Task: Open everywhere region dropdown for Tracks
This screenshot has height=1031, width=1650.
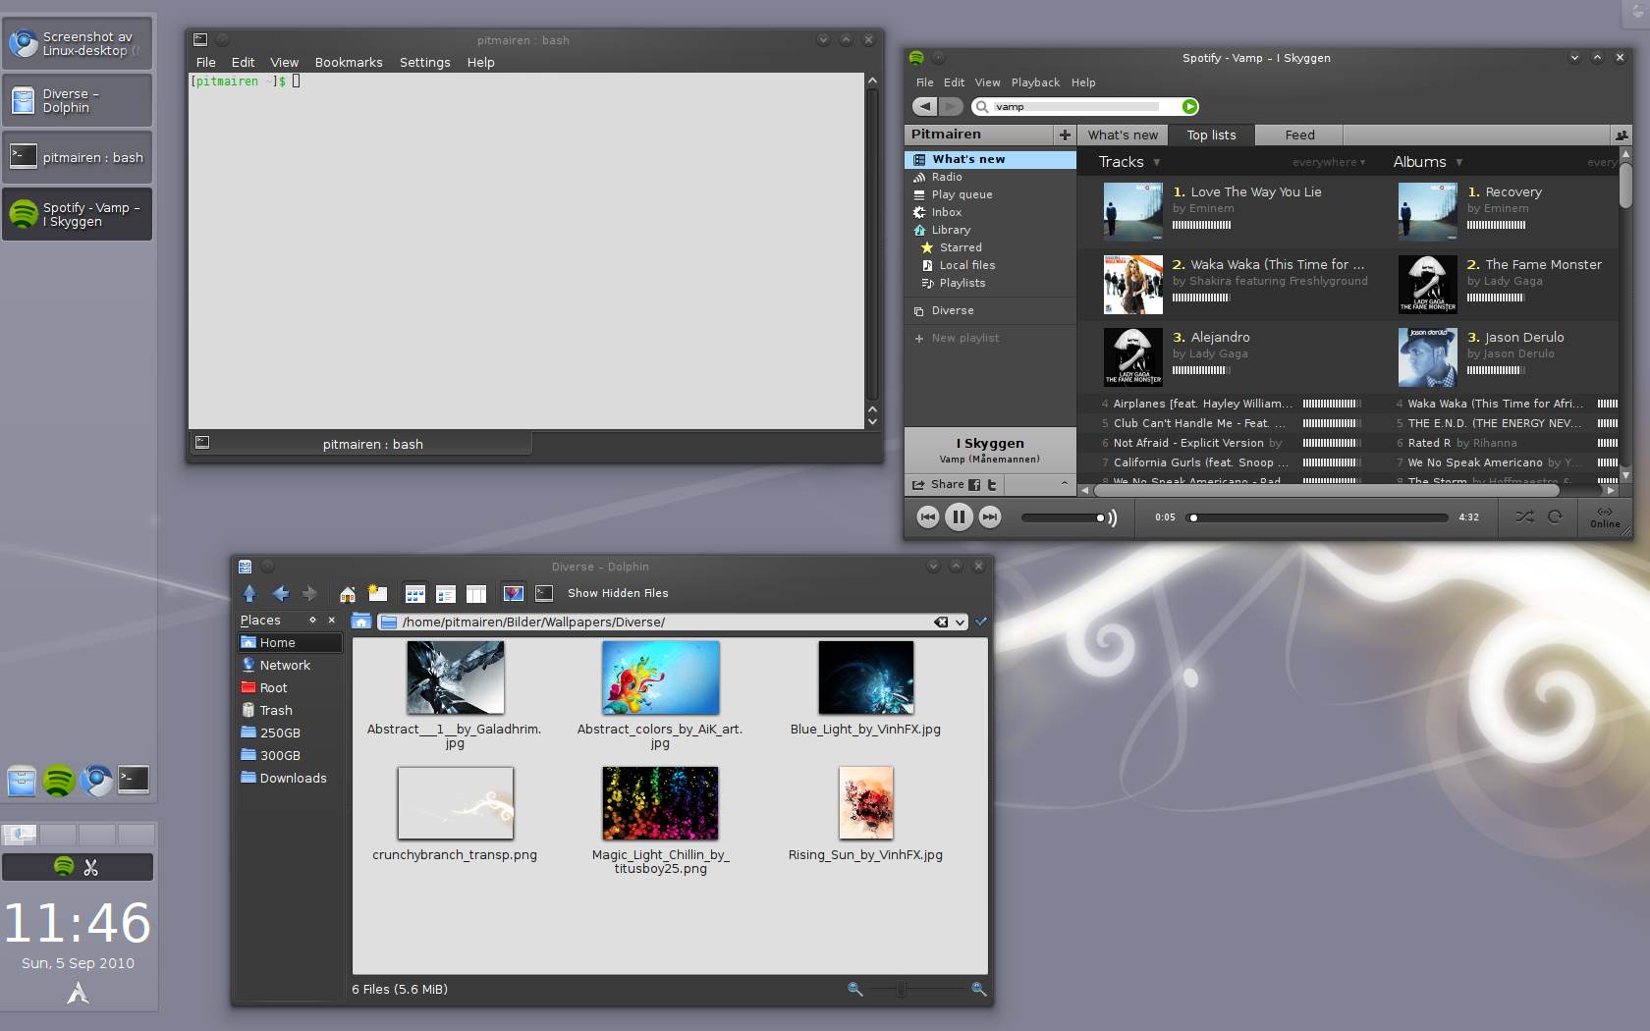Action: pyautogui.click(x=1329, y=163)
